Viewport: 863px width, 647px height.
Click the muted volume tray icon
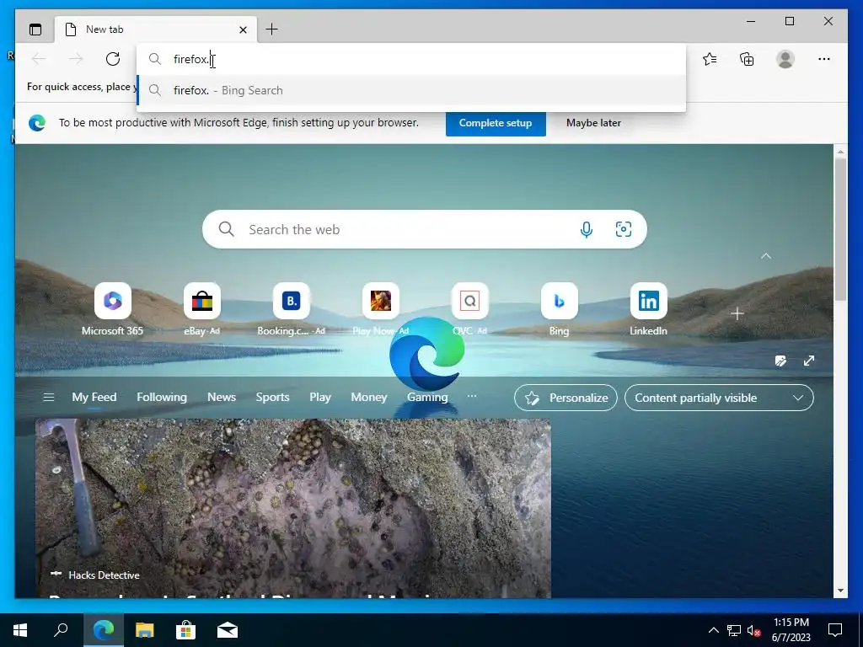pos(754,630)
